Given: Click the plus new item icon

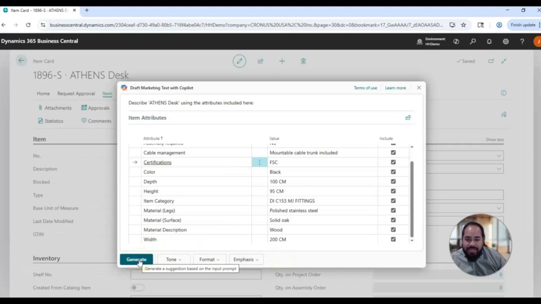Looking at the screenshot, I should [282, 61].
